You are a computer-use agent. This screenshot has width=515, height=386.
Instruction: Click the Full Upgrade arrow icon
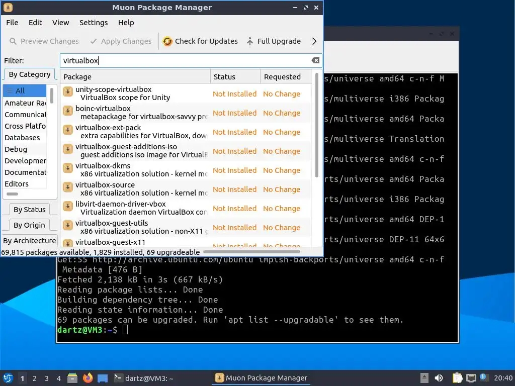(x=250, y=41)
